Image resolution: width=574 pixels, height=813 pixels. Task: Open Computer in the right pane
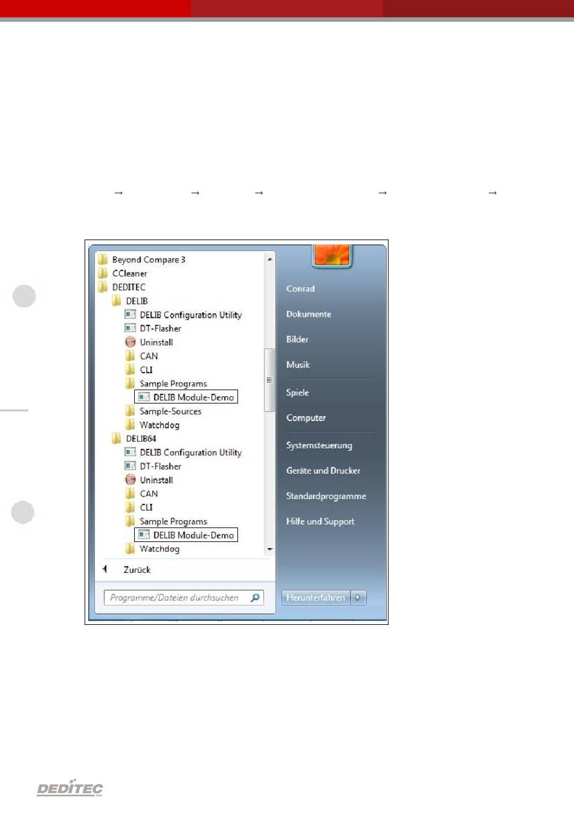[306, 418]
